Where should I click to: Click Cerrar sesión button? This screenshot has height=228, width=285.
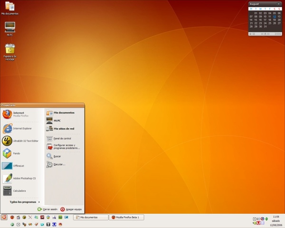(x=47, y=209)
